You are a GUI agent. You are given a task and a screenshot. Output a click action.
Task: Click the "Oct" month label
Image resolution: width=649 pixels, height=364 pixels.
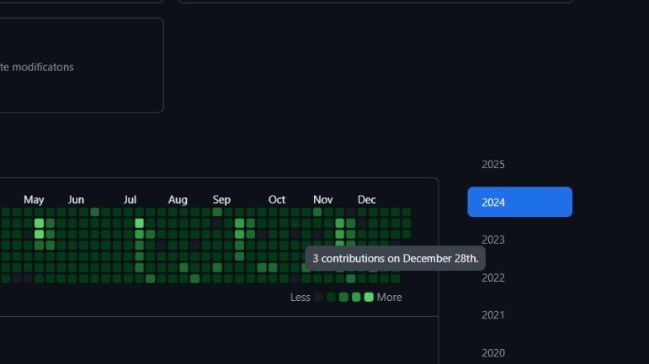[x=277, y=200]
